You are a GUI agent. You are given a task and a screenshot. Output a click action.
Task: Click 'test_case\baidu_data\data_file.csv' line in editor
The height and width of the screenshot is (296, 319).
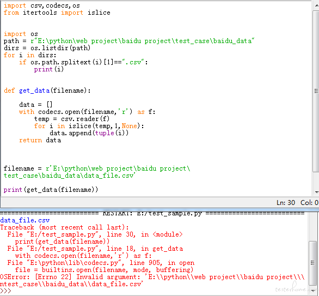[69, 176]
